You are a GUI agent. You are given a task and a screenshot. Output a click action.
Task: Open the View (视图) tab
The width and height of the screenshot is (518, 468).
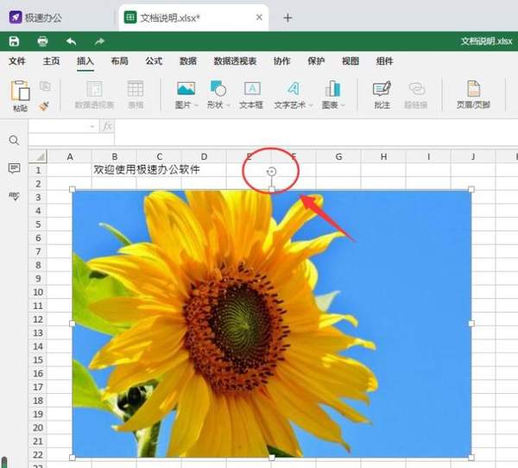coord(351,61)
